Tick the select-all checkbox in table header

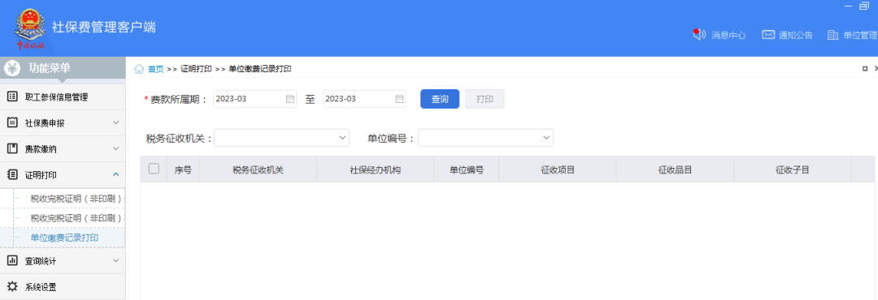click(154, 168)
